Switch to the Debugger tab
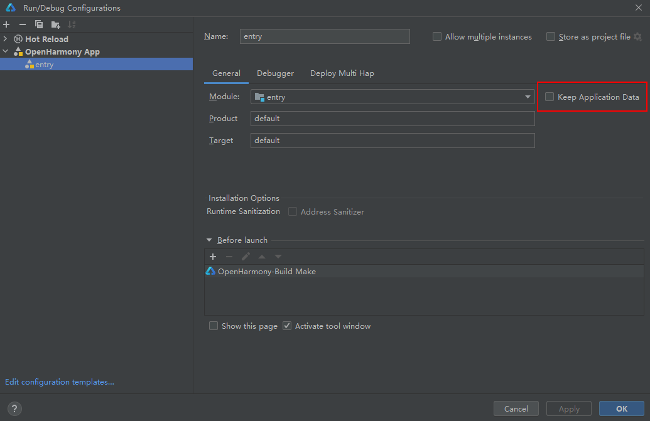 [275, 73]
